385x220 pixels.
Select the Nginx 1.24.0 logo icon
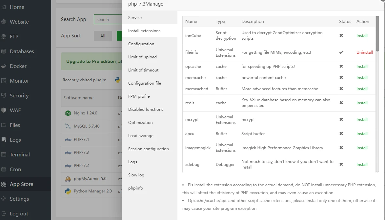(x=68, y=113)
